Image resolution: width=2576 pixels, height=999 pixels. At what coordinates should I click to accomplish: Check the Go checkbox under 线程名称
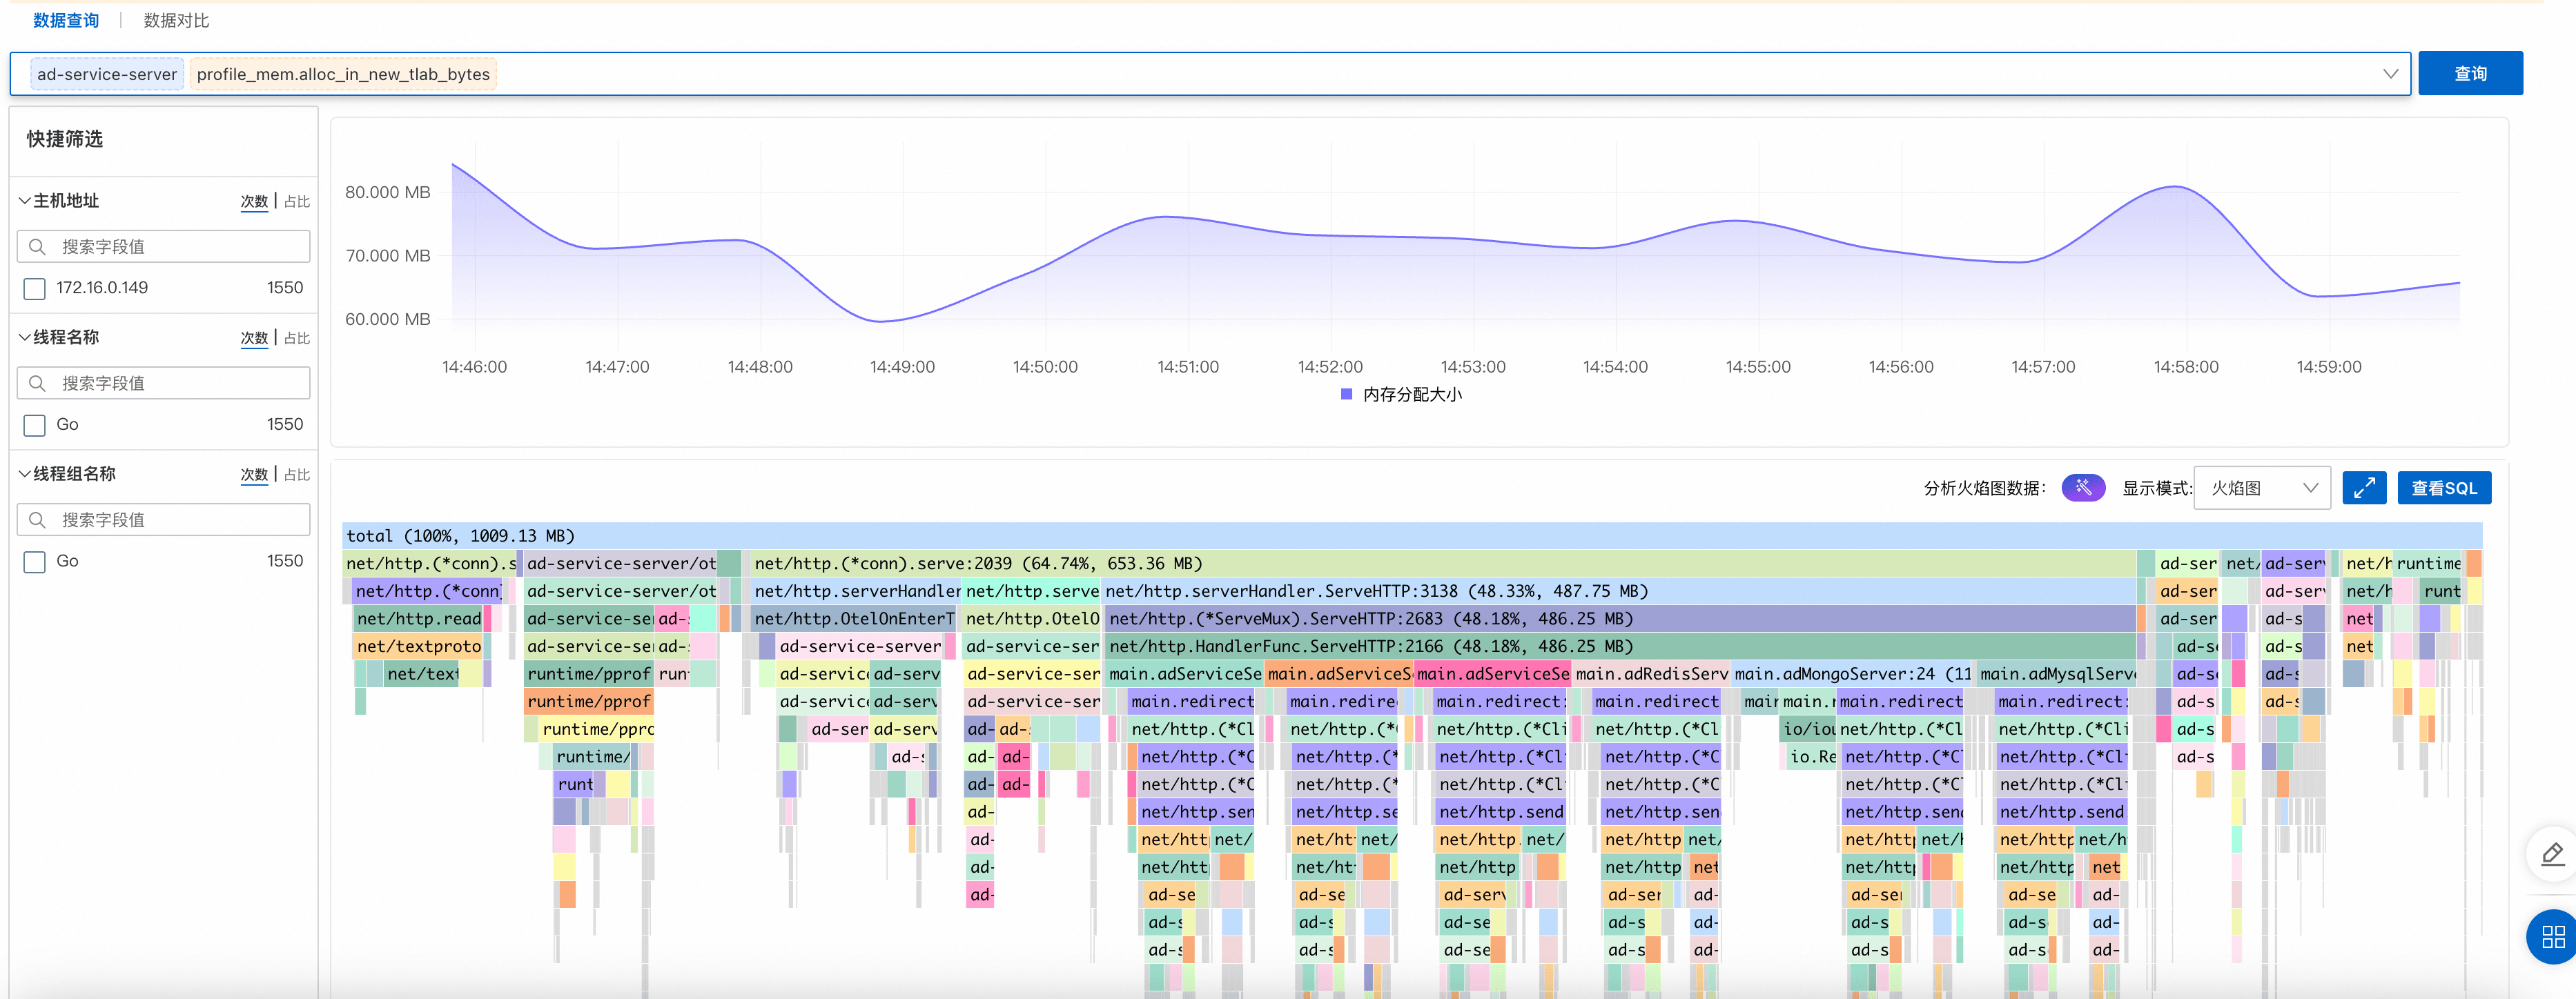[35, 425]
